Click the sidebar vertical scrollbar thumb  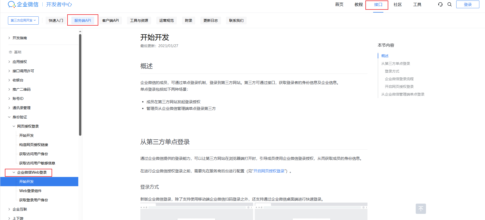(80, 85)
